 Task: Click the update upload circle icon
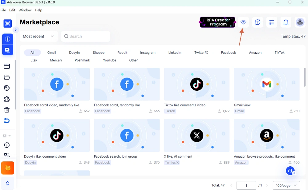257,22
